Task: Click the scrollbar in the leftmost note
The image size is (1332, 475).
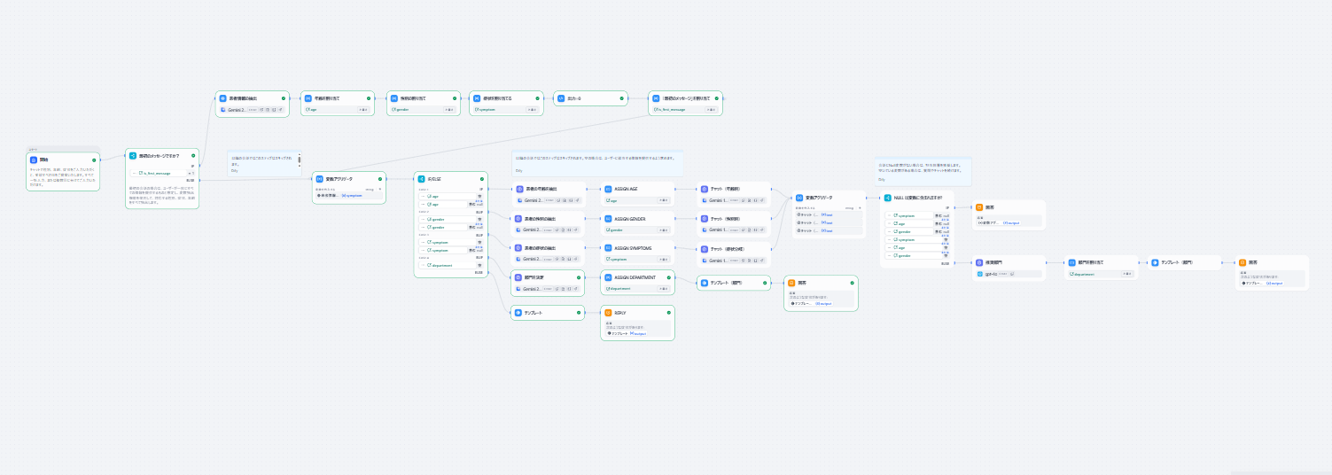Action: coord(299,160)
